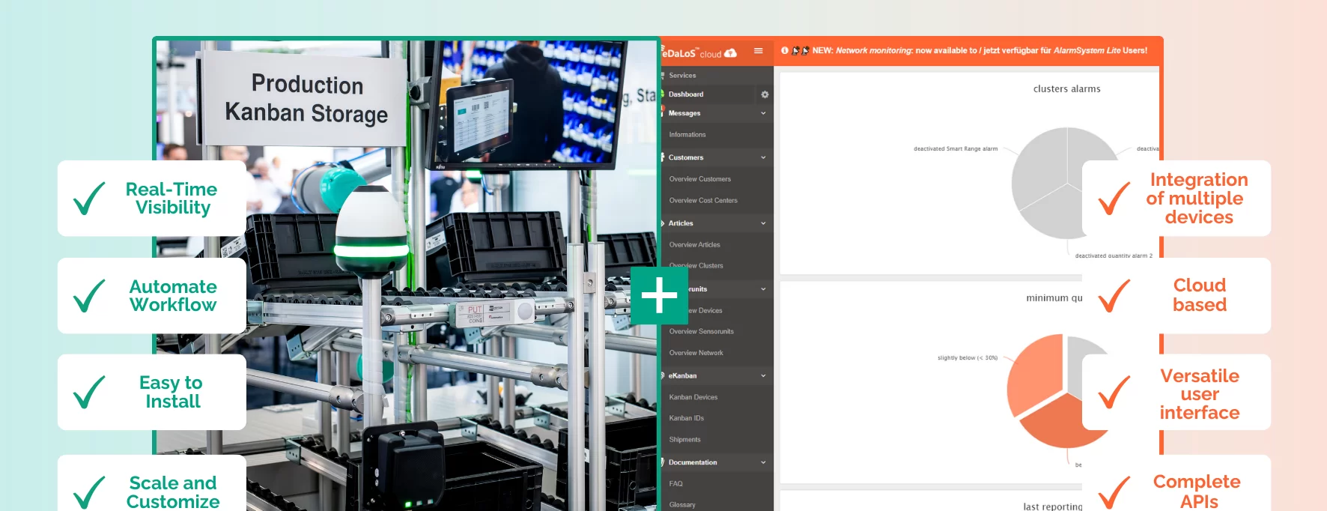Click 'deactivated quantity alarm 2' label
1327x511 pixels.
(x=1114, y=255)
